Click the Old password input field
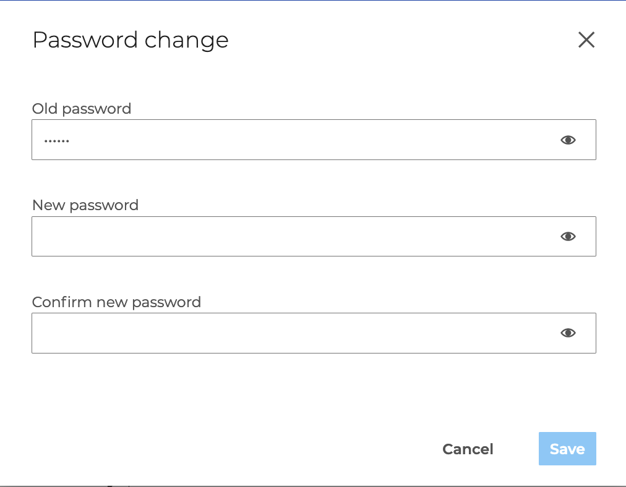This screenshot has height=487, width=626. (x=291, y=140)
